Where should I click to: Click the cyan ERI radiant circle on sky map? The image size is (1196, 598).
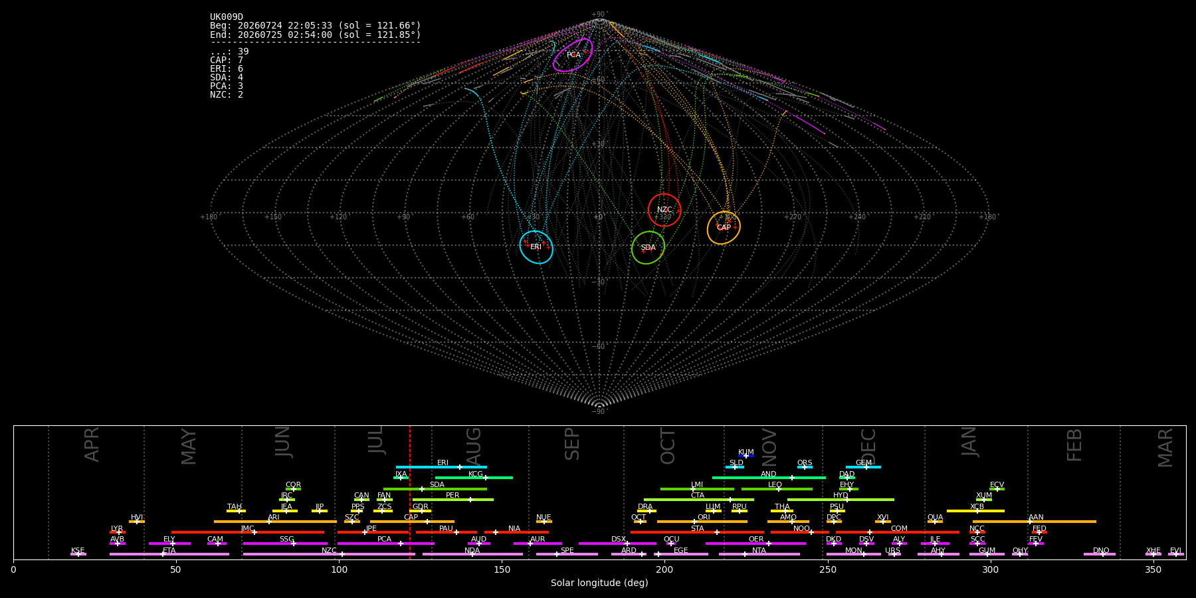coord(536,247)
